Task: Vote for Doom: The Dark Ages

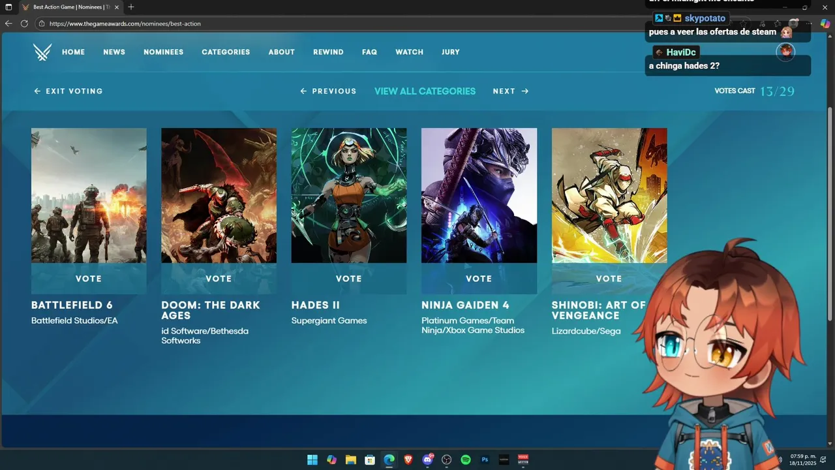Action: (219, 279)
